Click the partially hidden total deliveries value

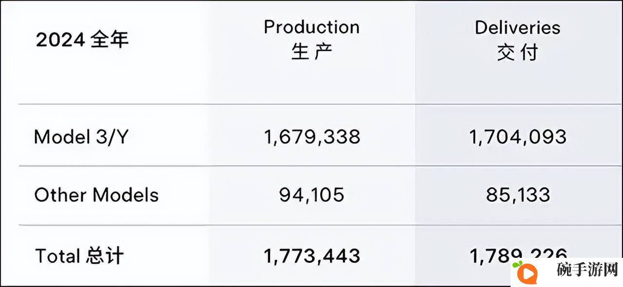point(518,255)
